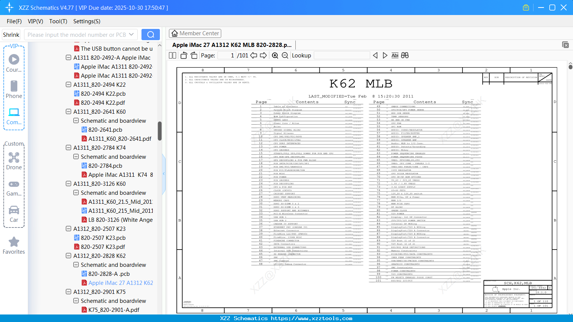Open the 820-2494 K22.pcb boardview file
The width and height of the screenshot is (573, 322).
(x=103, y=94)
